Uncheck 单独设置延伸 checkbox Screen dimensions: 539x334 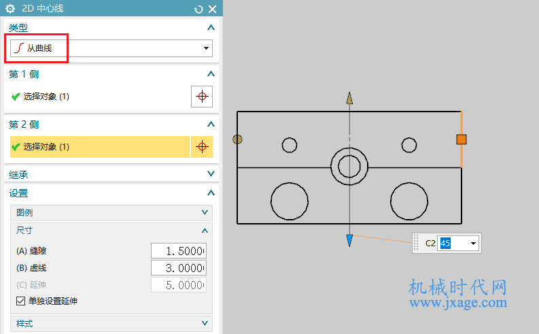click(x=20, y=301)
